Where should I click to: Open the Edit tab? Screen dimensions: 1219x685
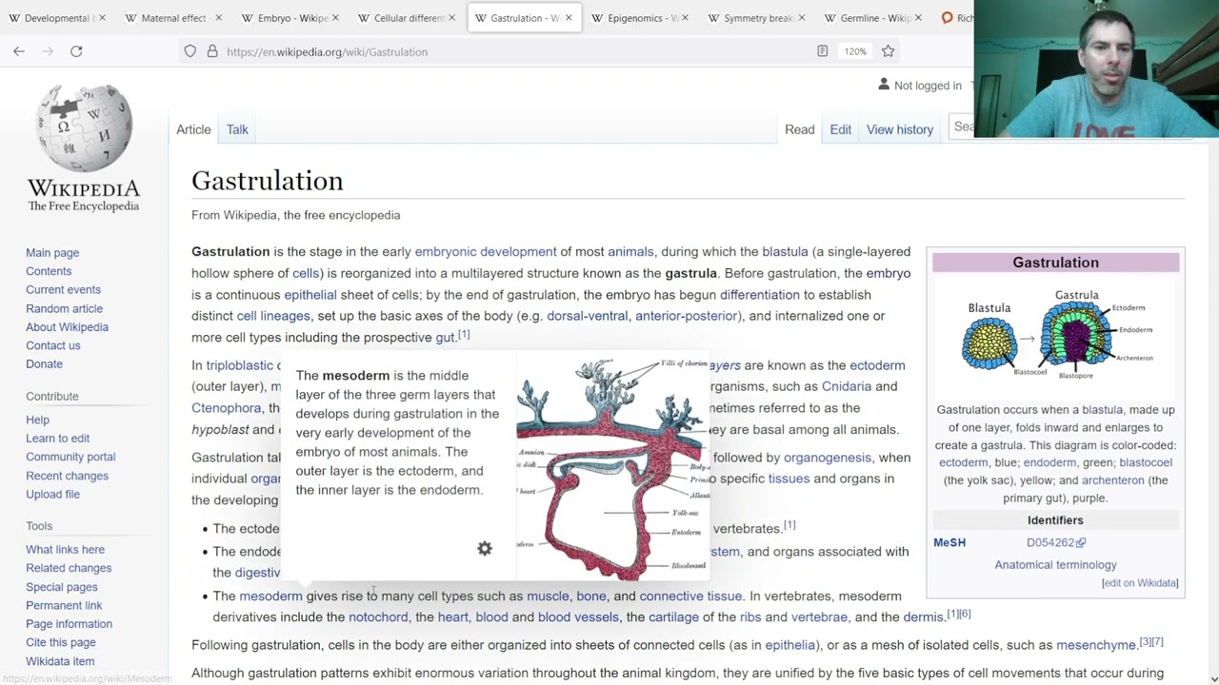click(x=840, y=129)
